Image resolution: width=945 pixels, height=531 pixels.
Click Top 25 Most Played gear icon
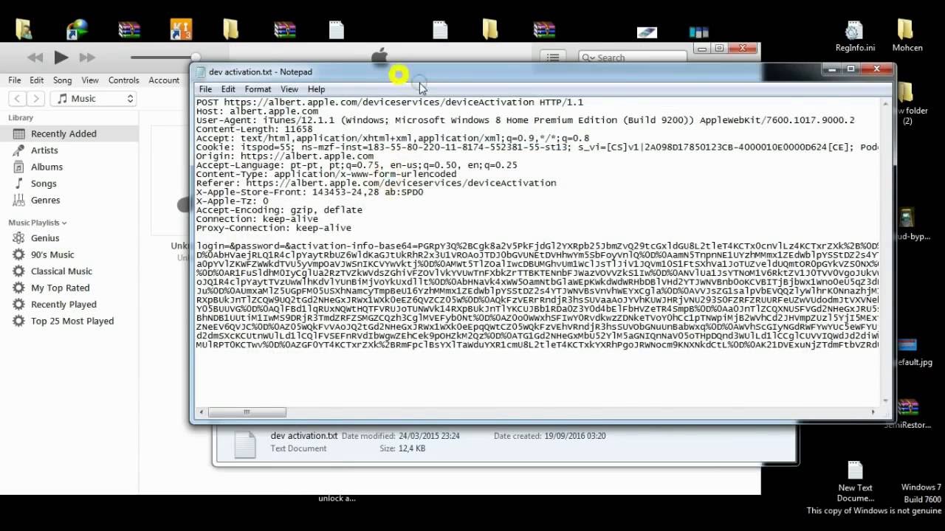pos(18,321)
